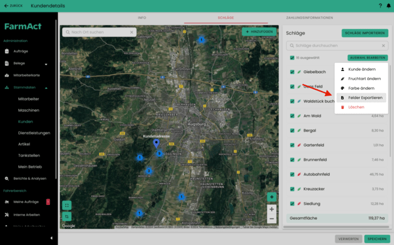Image resolution: width=394 pixels, height=245 pixels.
Task: Open Kunden in the sidebar
Action: (x=25, y=121)
